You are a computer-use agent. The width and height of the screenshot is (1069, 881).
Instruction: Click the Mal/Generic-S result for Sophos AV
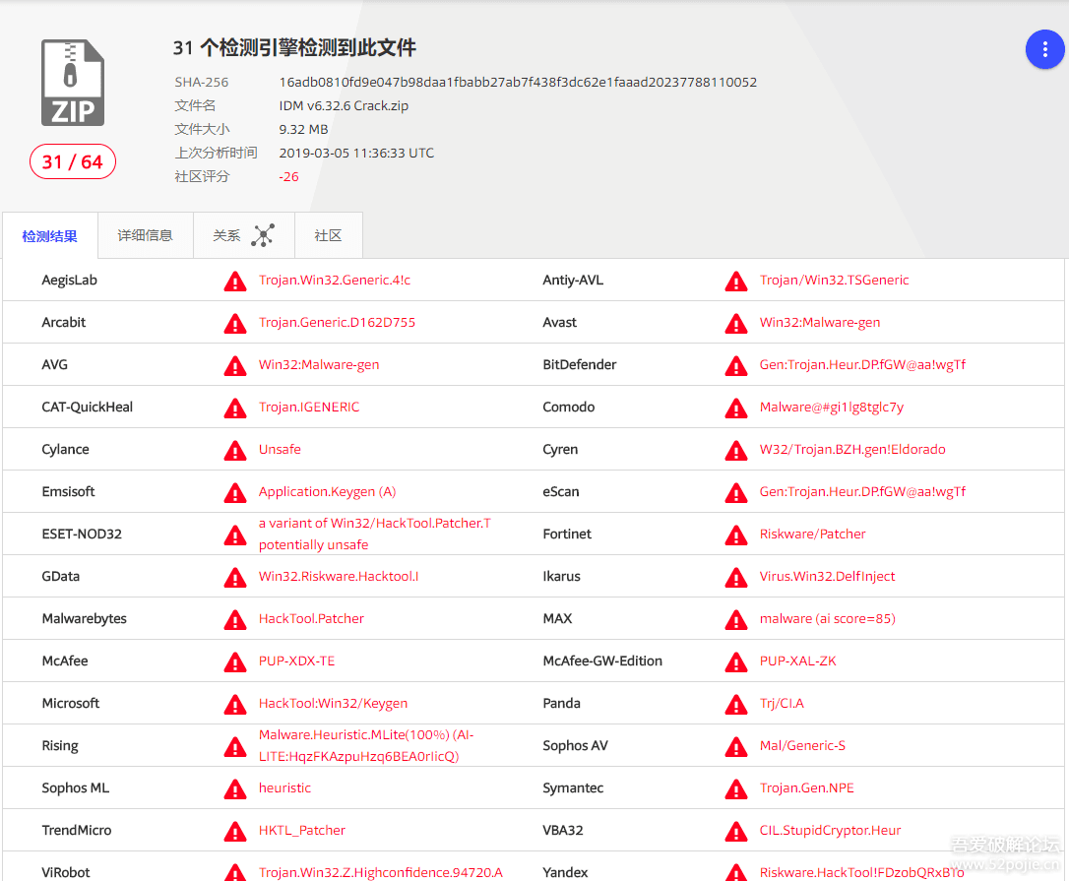[802, 745]
